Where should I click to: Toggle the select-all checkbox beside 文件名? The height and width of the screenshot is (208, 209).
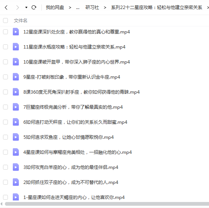click(6, 21)
